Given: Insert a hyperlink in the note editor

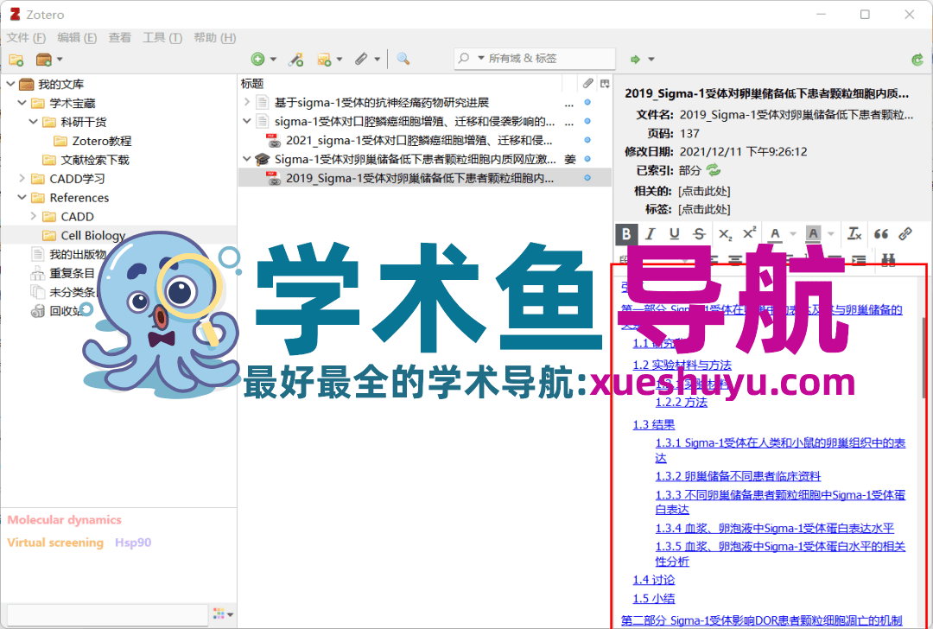Looking at the screenshot, I should 905,233.
